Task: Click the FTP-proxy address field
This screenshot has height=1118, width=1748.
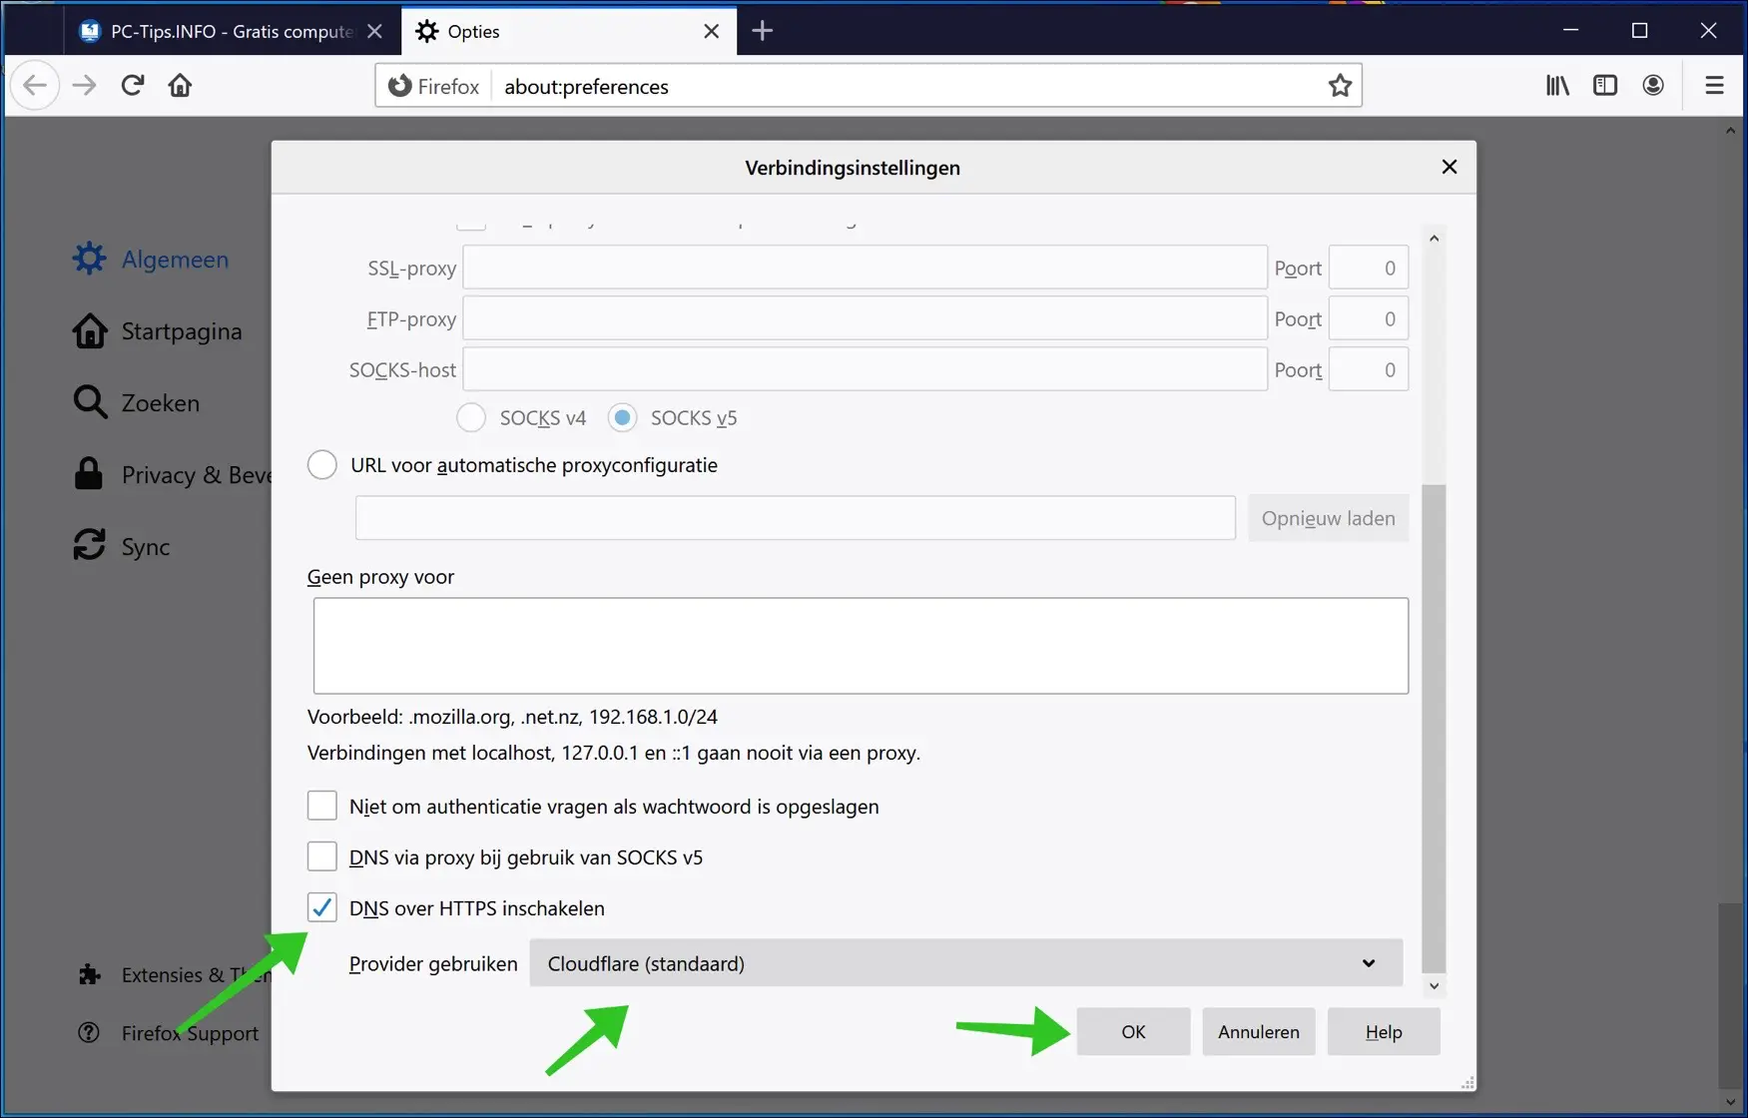Action: pyautogui.click(x=865, y=318)
